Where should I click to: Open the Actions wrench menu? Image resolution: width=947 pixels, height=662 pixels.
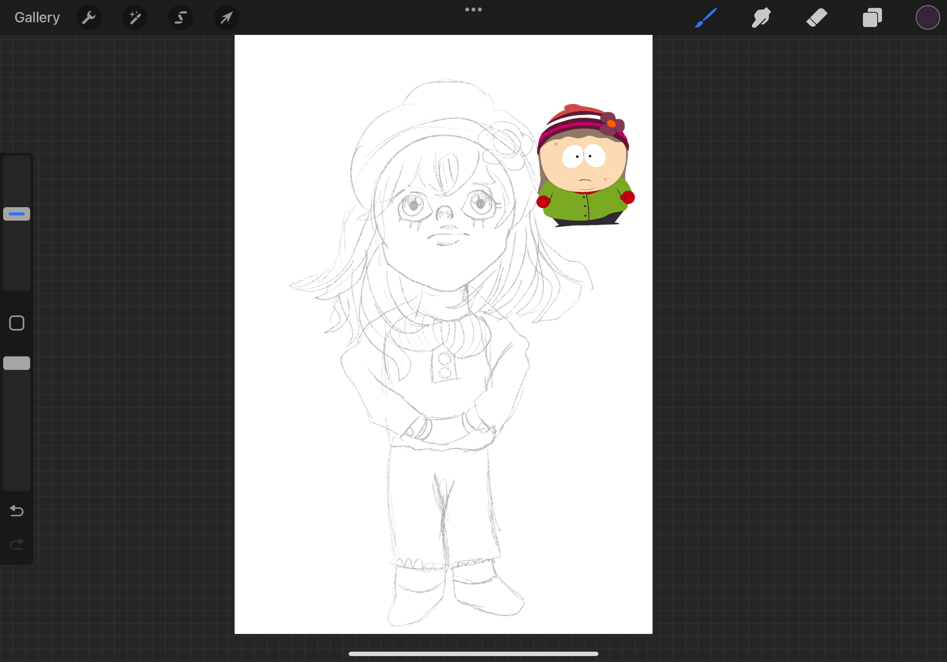point(89,17)
